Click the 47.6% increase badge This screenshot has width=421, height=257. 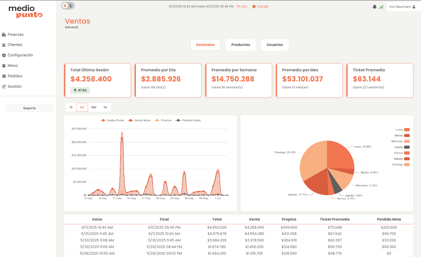coord(80,90)
